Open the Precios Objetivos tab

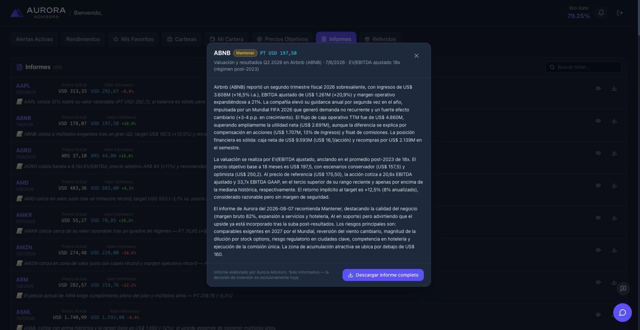coord(282,39)
